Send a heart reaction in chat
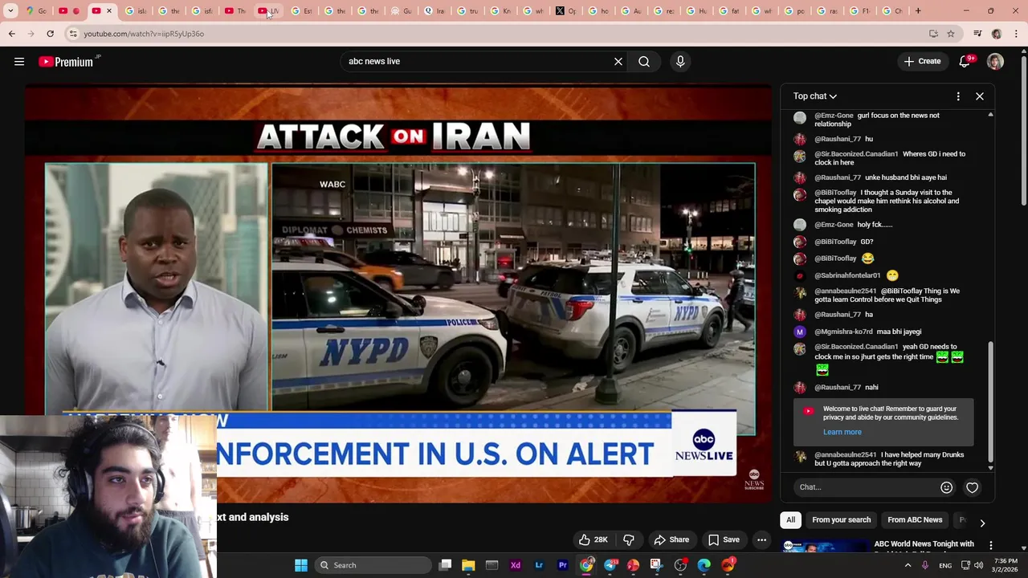Viewport: 1028px width, 578px height. click(x=972, y=487)
